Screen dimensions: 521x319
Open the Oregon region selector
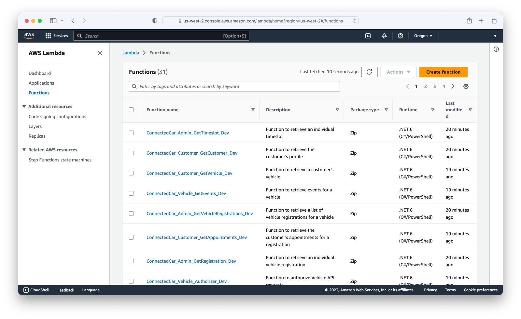(x=423, y=36)
